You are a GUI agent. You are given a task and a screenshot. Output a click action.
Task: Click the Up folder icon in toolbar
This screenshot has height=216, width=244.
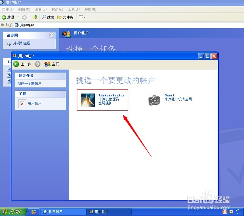click(35, 17)
